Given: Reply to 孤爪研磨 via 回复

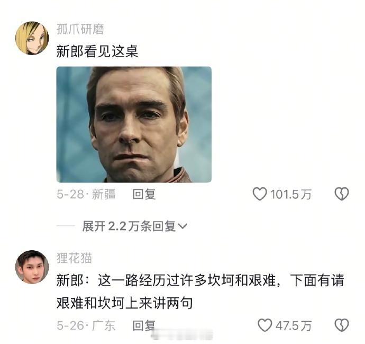Looking at the screenshot, I should coord(144,195).
